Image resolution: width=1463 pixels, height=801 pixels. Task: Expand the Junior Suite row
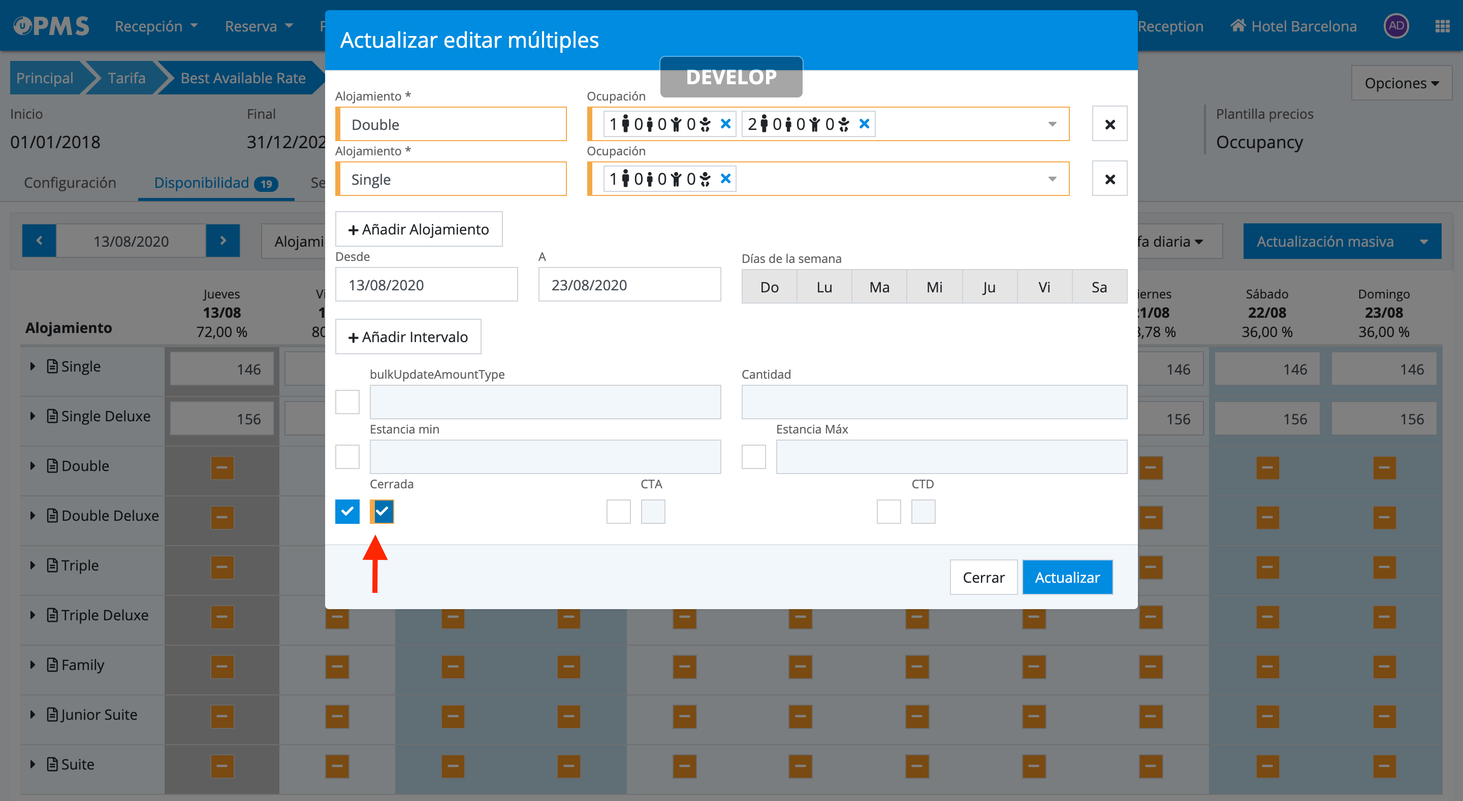(x=33, y=714)
